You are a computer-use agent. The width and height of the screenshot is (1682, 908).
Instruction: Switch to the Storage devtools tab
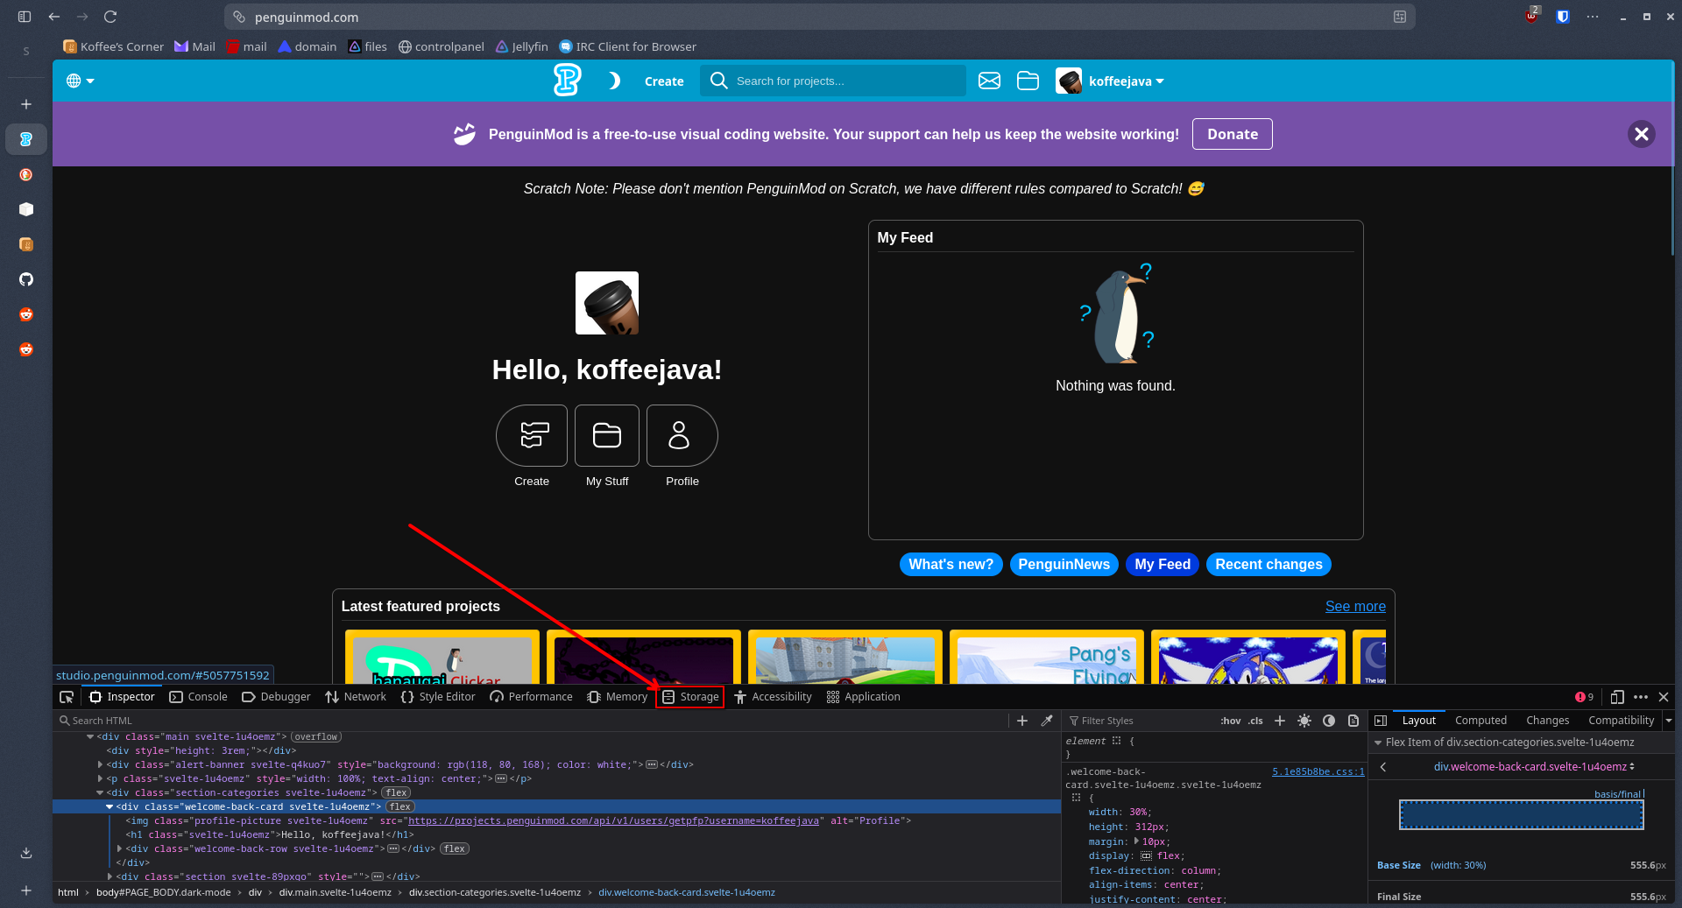[x=690, y=697]
